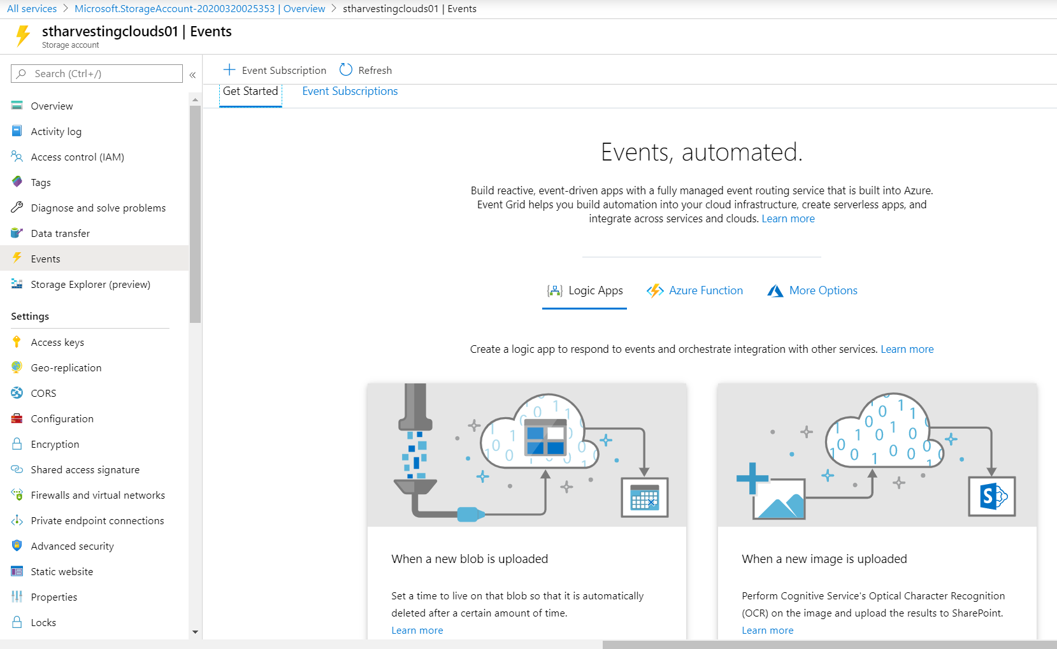Click the Configuration toolbox icon
Viewport: 1057px width, 649px height.
point(17,418)
